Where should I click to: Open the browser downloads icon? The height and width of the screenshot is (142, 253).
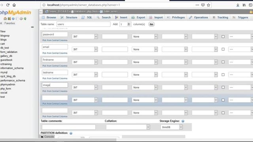[x=238, y=5]
